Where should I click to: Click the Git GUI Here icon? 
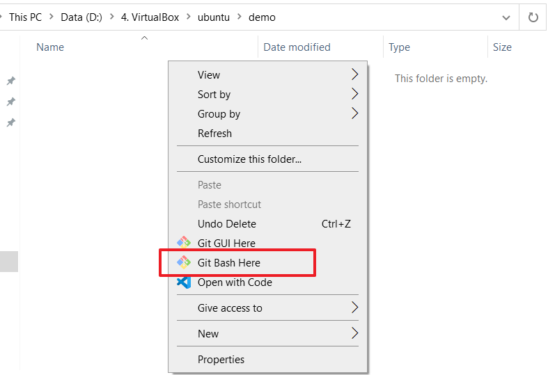pos(184,243)
